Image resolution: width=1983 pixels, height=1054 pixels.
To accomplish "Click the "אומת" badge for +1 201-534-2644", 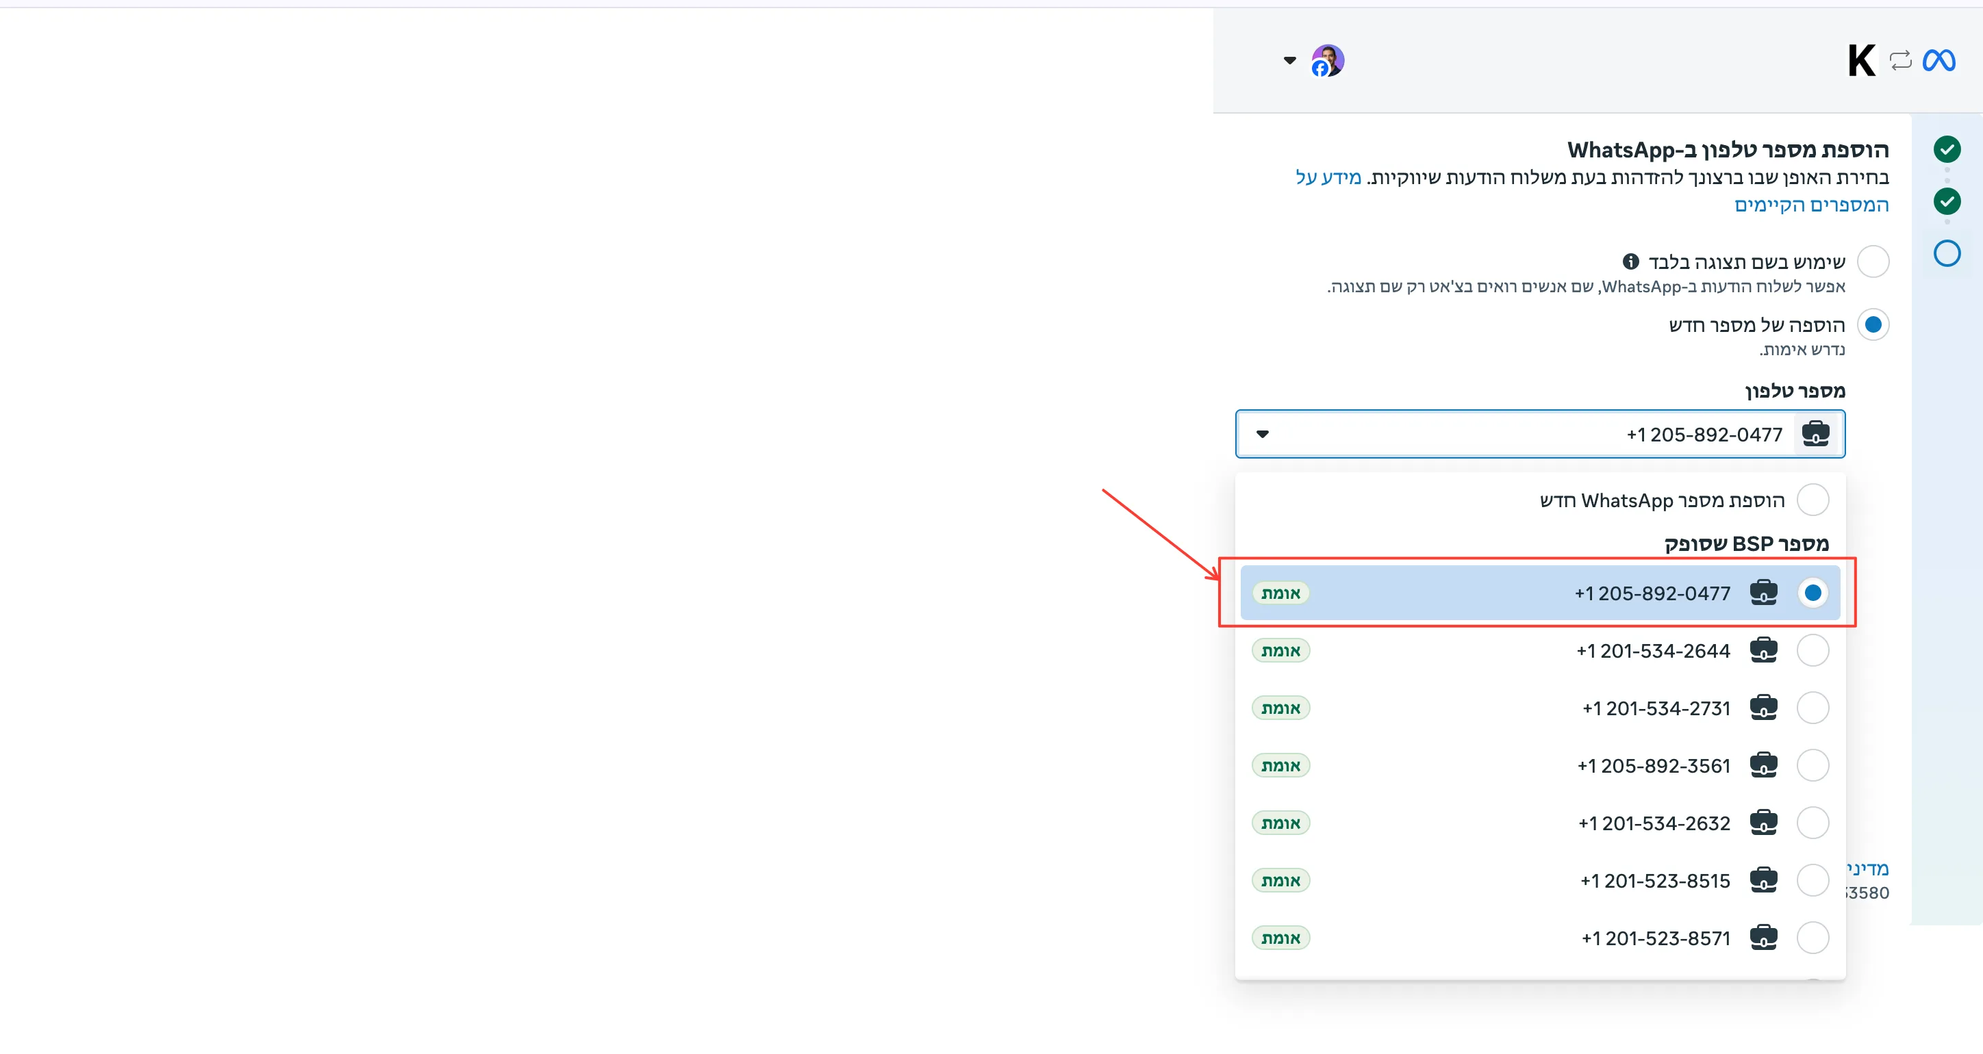I will (x=1281, y=650).
